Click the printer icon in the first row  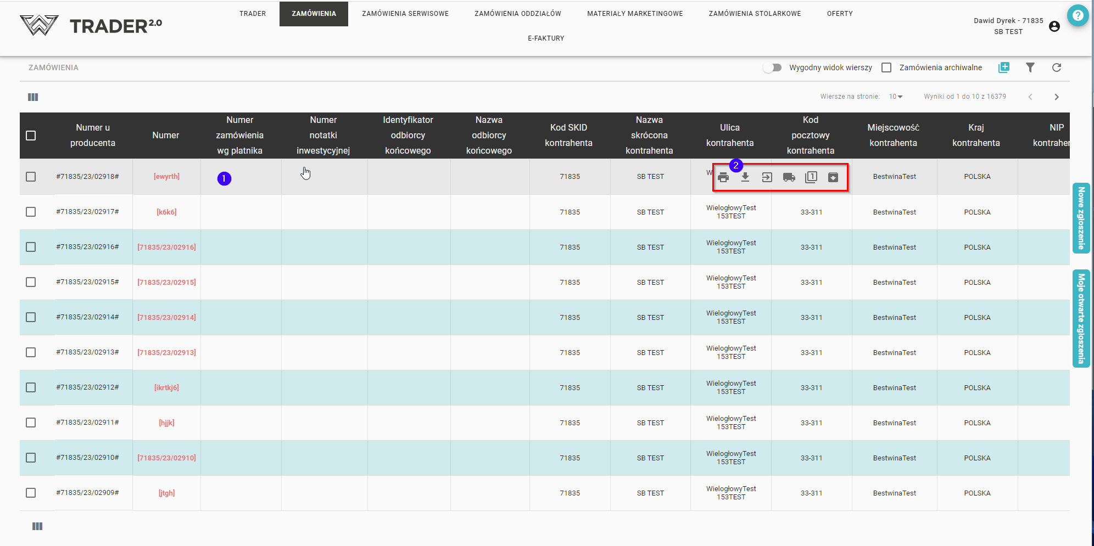pyautogui.click(x=723, y=177)
